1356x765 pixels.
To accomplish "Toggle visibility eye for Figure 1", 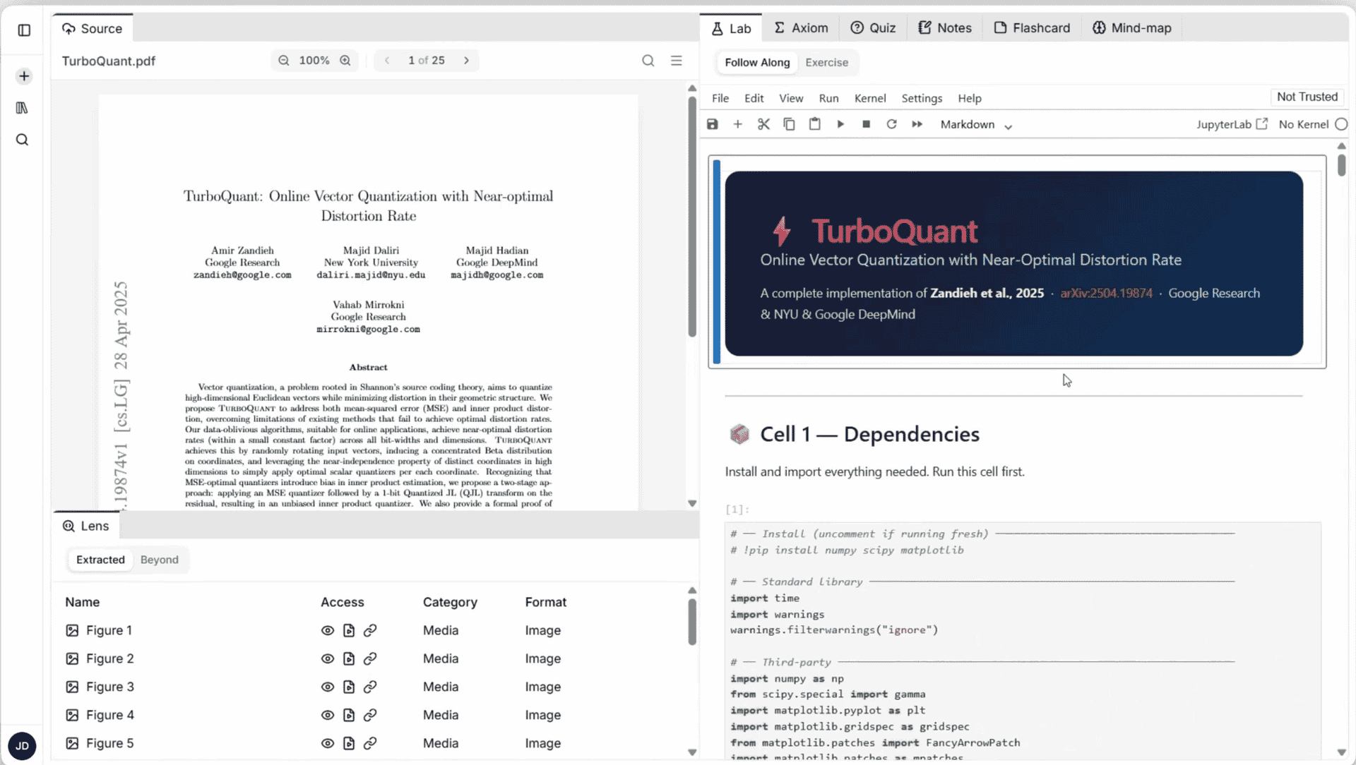I will [328, 630].
